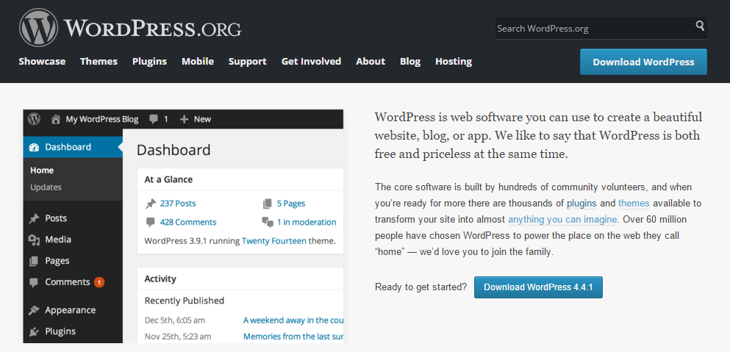Screen dimensions: 730x352
Task: Click the house icon beside My WordPress Blog
Action: 56,119
